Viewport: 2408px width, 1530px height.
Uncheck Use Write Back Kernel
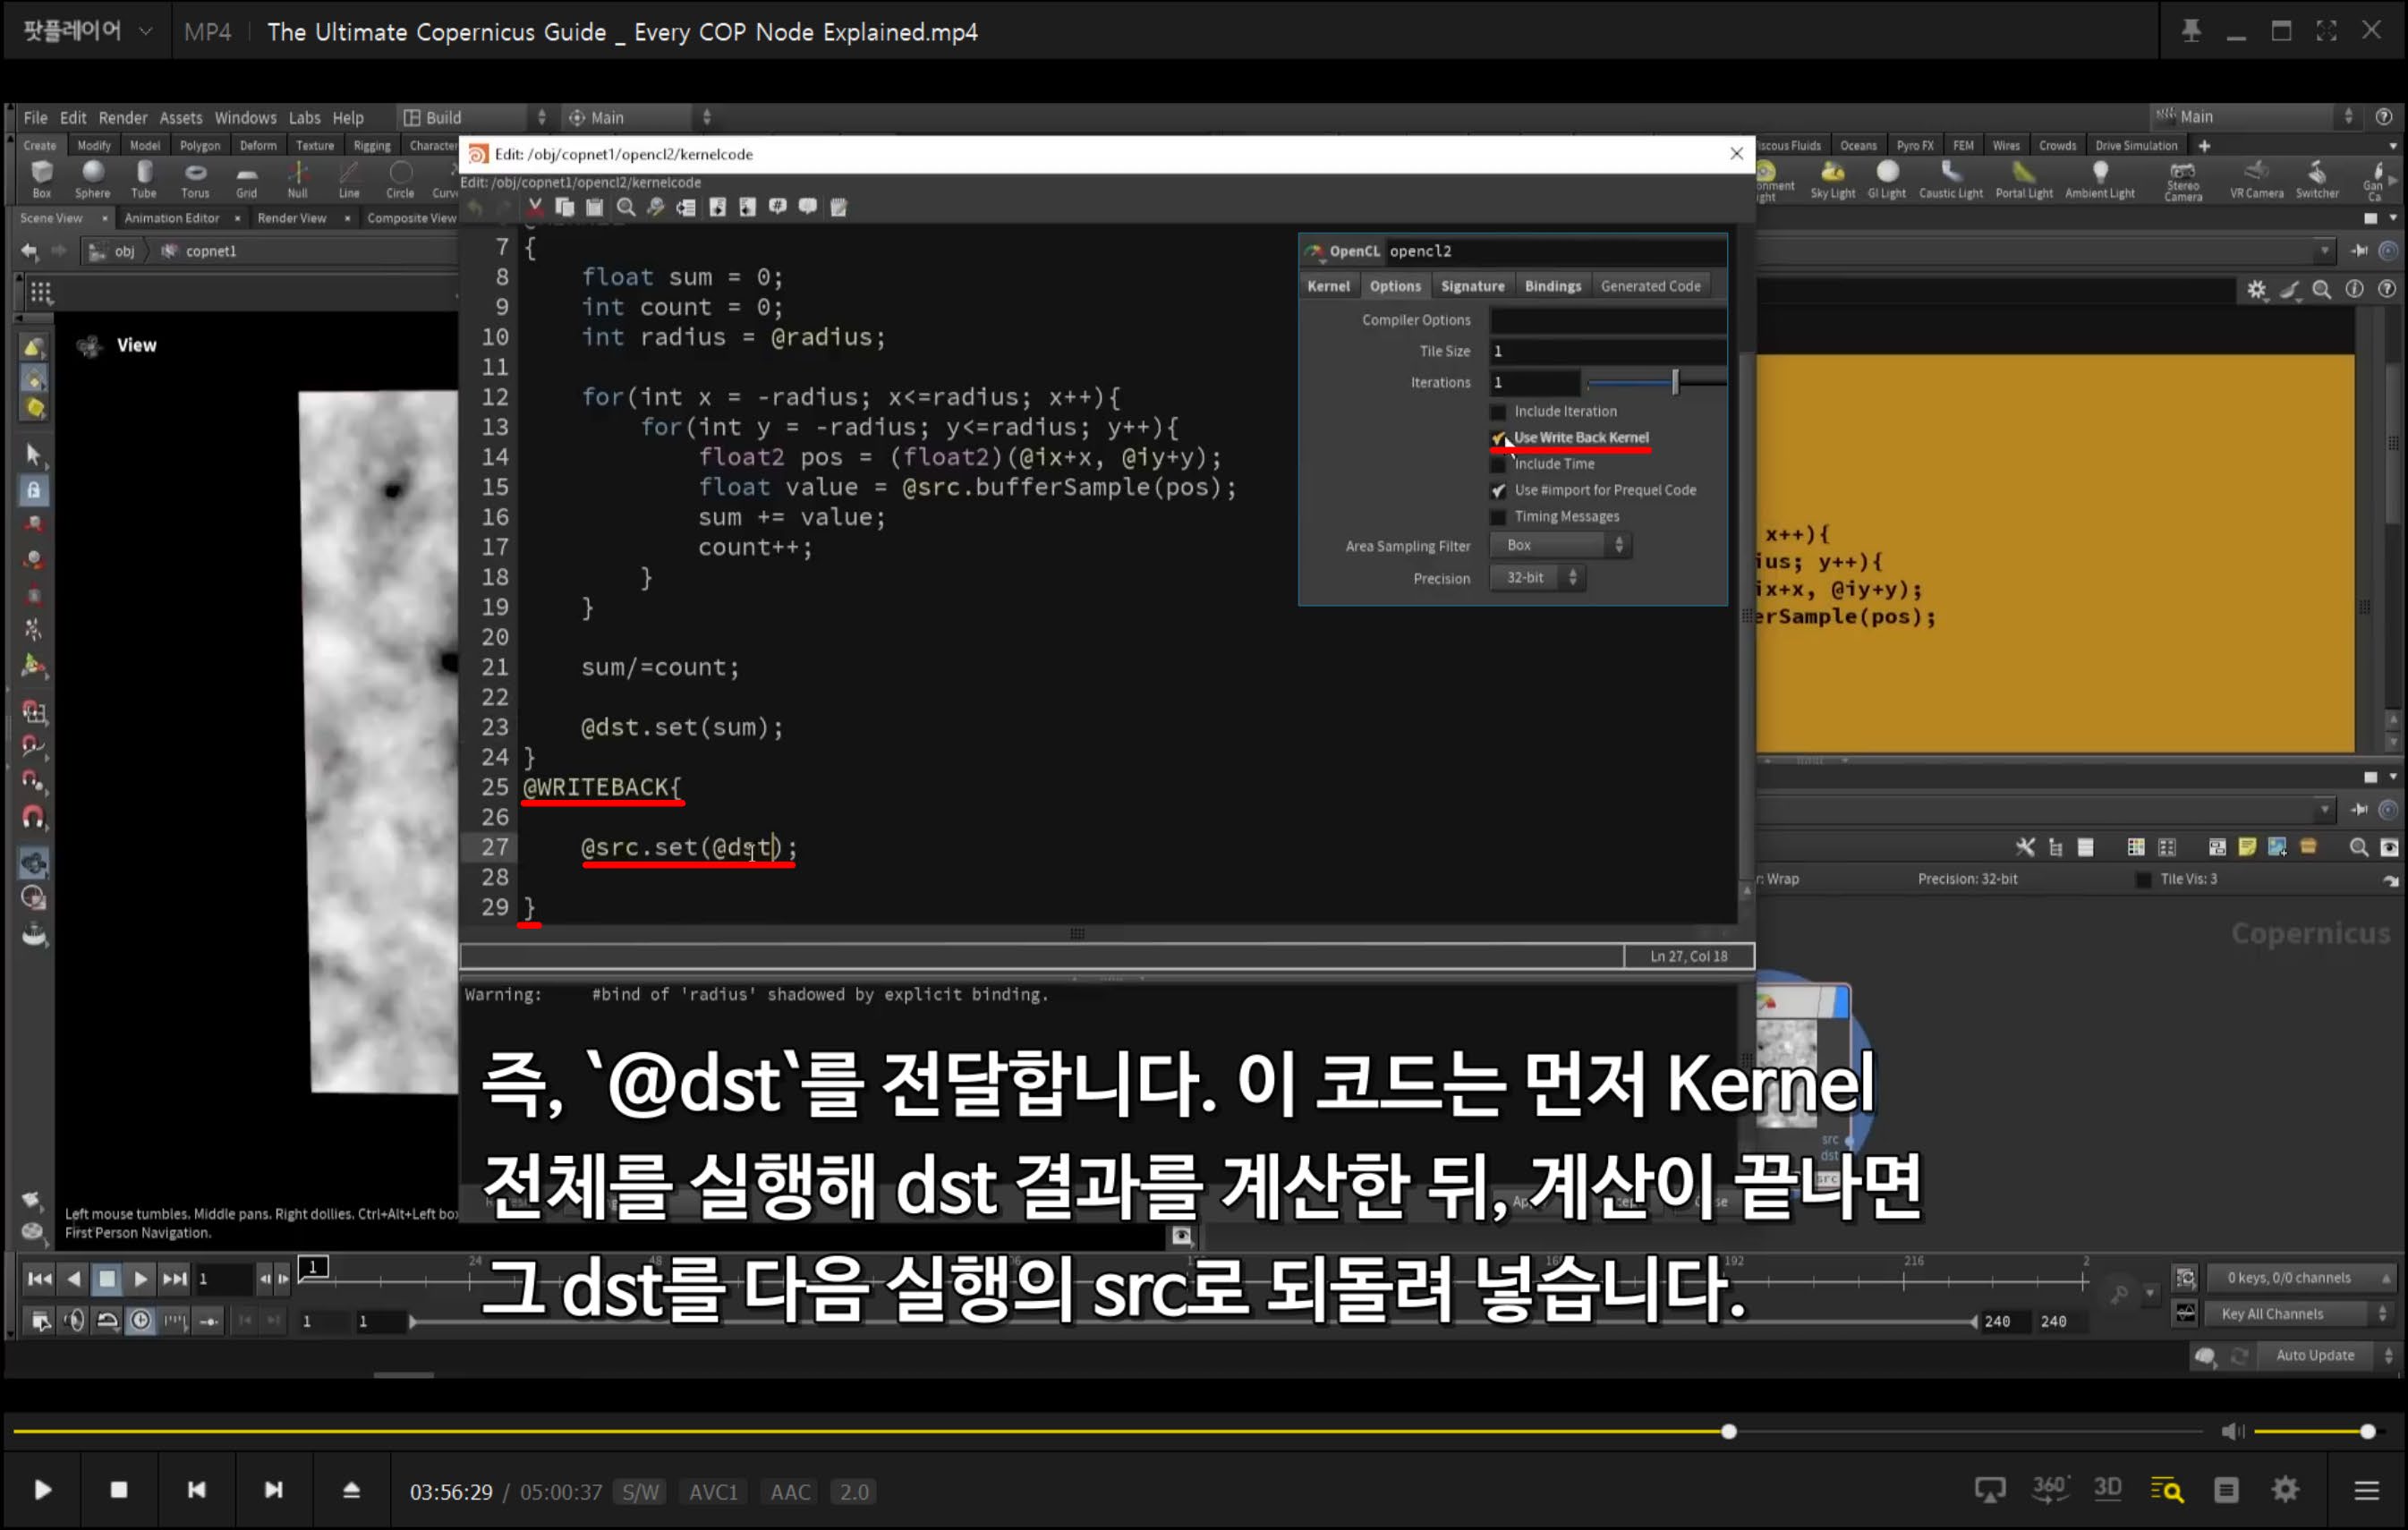pyautogui.click(x=1498, y=438)
